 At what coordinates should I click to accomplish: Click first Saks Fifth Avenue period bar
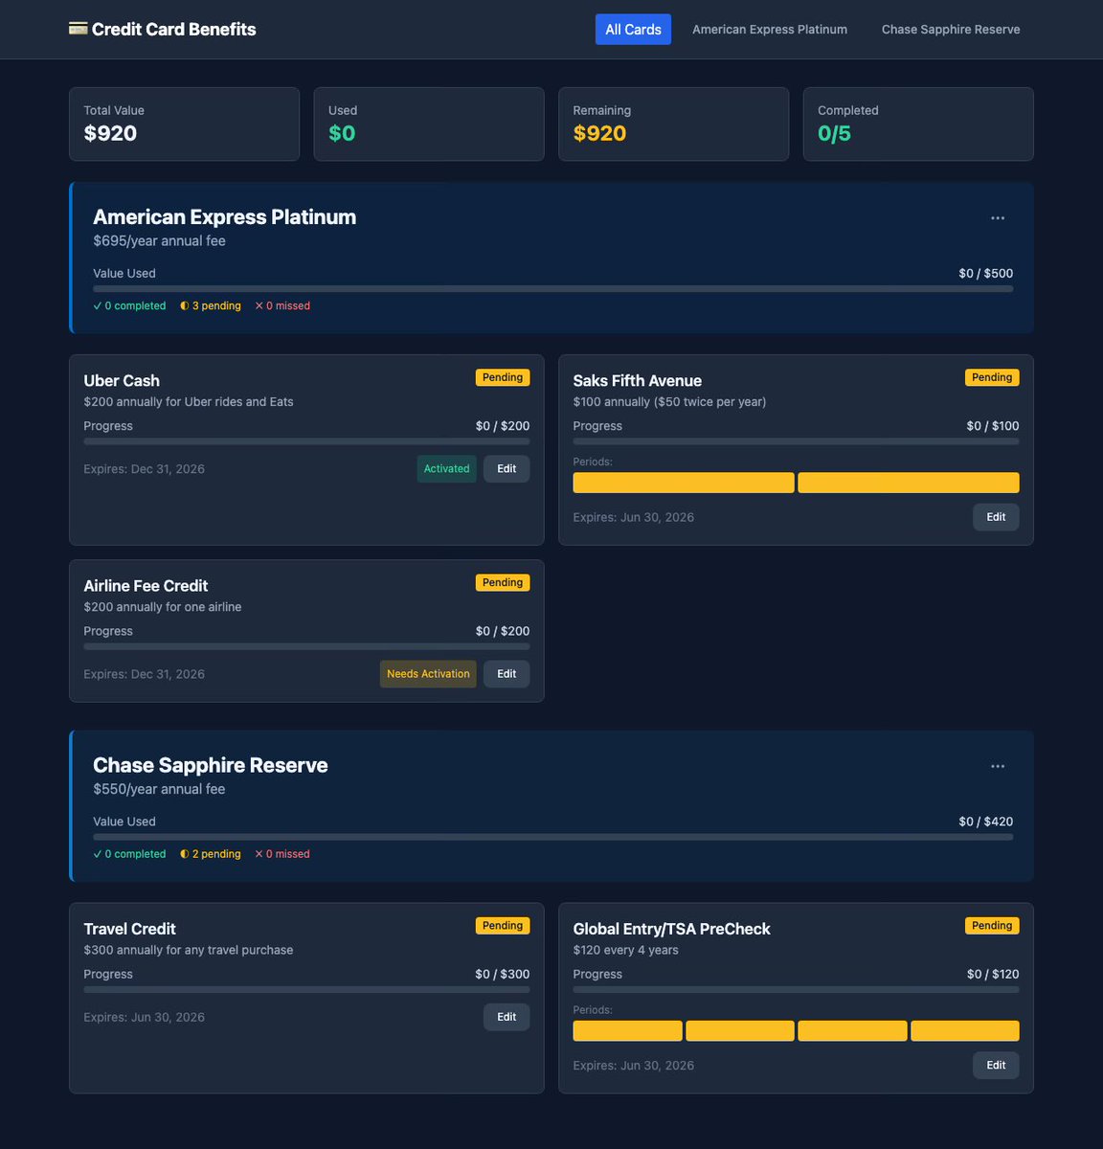click(x=684, y=483)
